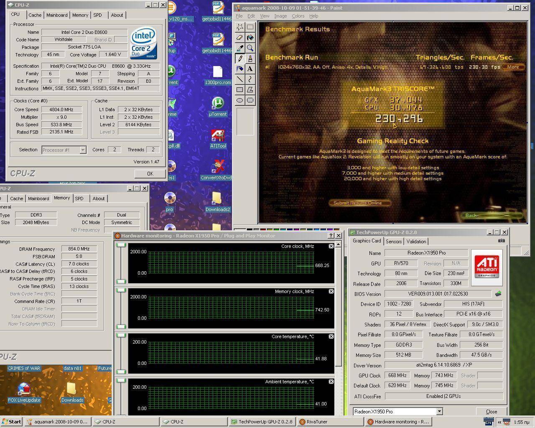Viewport: 535px width, 428px height.
Task: Click the GPU-Z BIOS save chip icon
Action: [498, 294]
